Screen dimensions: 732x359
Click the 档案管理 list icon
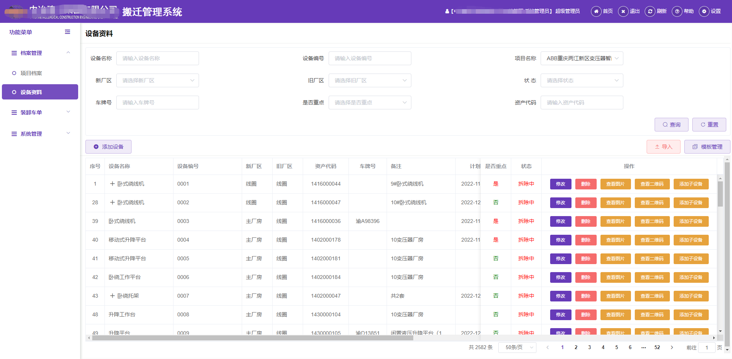click(14, 53)
